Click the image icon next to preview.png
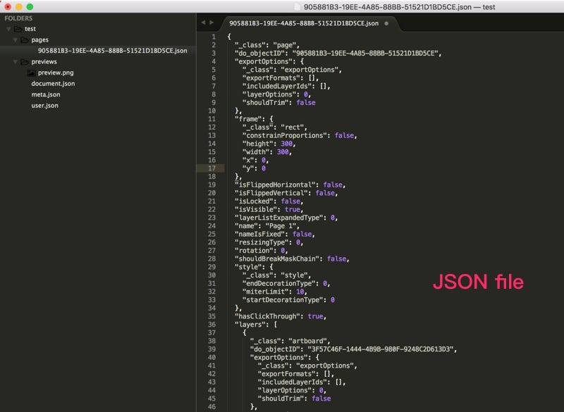 click(31, 73)
